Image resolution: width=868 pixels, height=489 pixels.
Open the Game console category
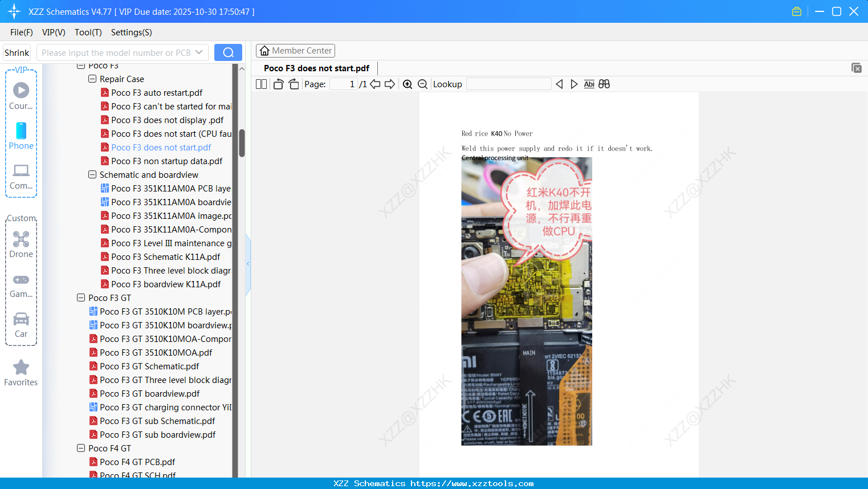[21, 285]
